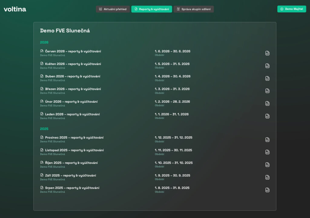Download PDF for Září 2025 report
Viewport: 310px width, 218px height.
pyautogui.click(x=267, y=177)
